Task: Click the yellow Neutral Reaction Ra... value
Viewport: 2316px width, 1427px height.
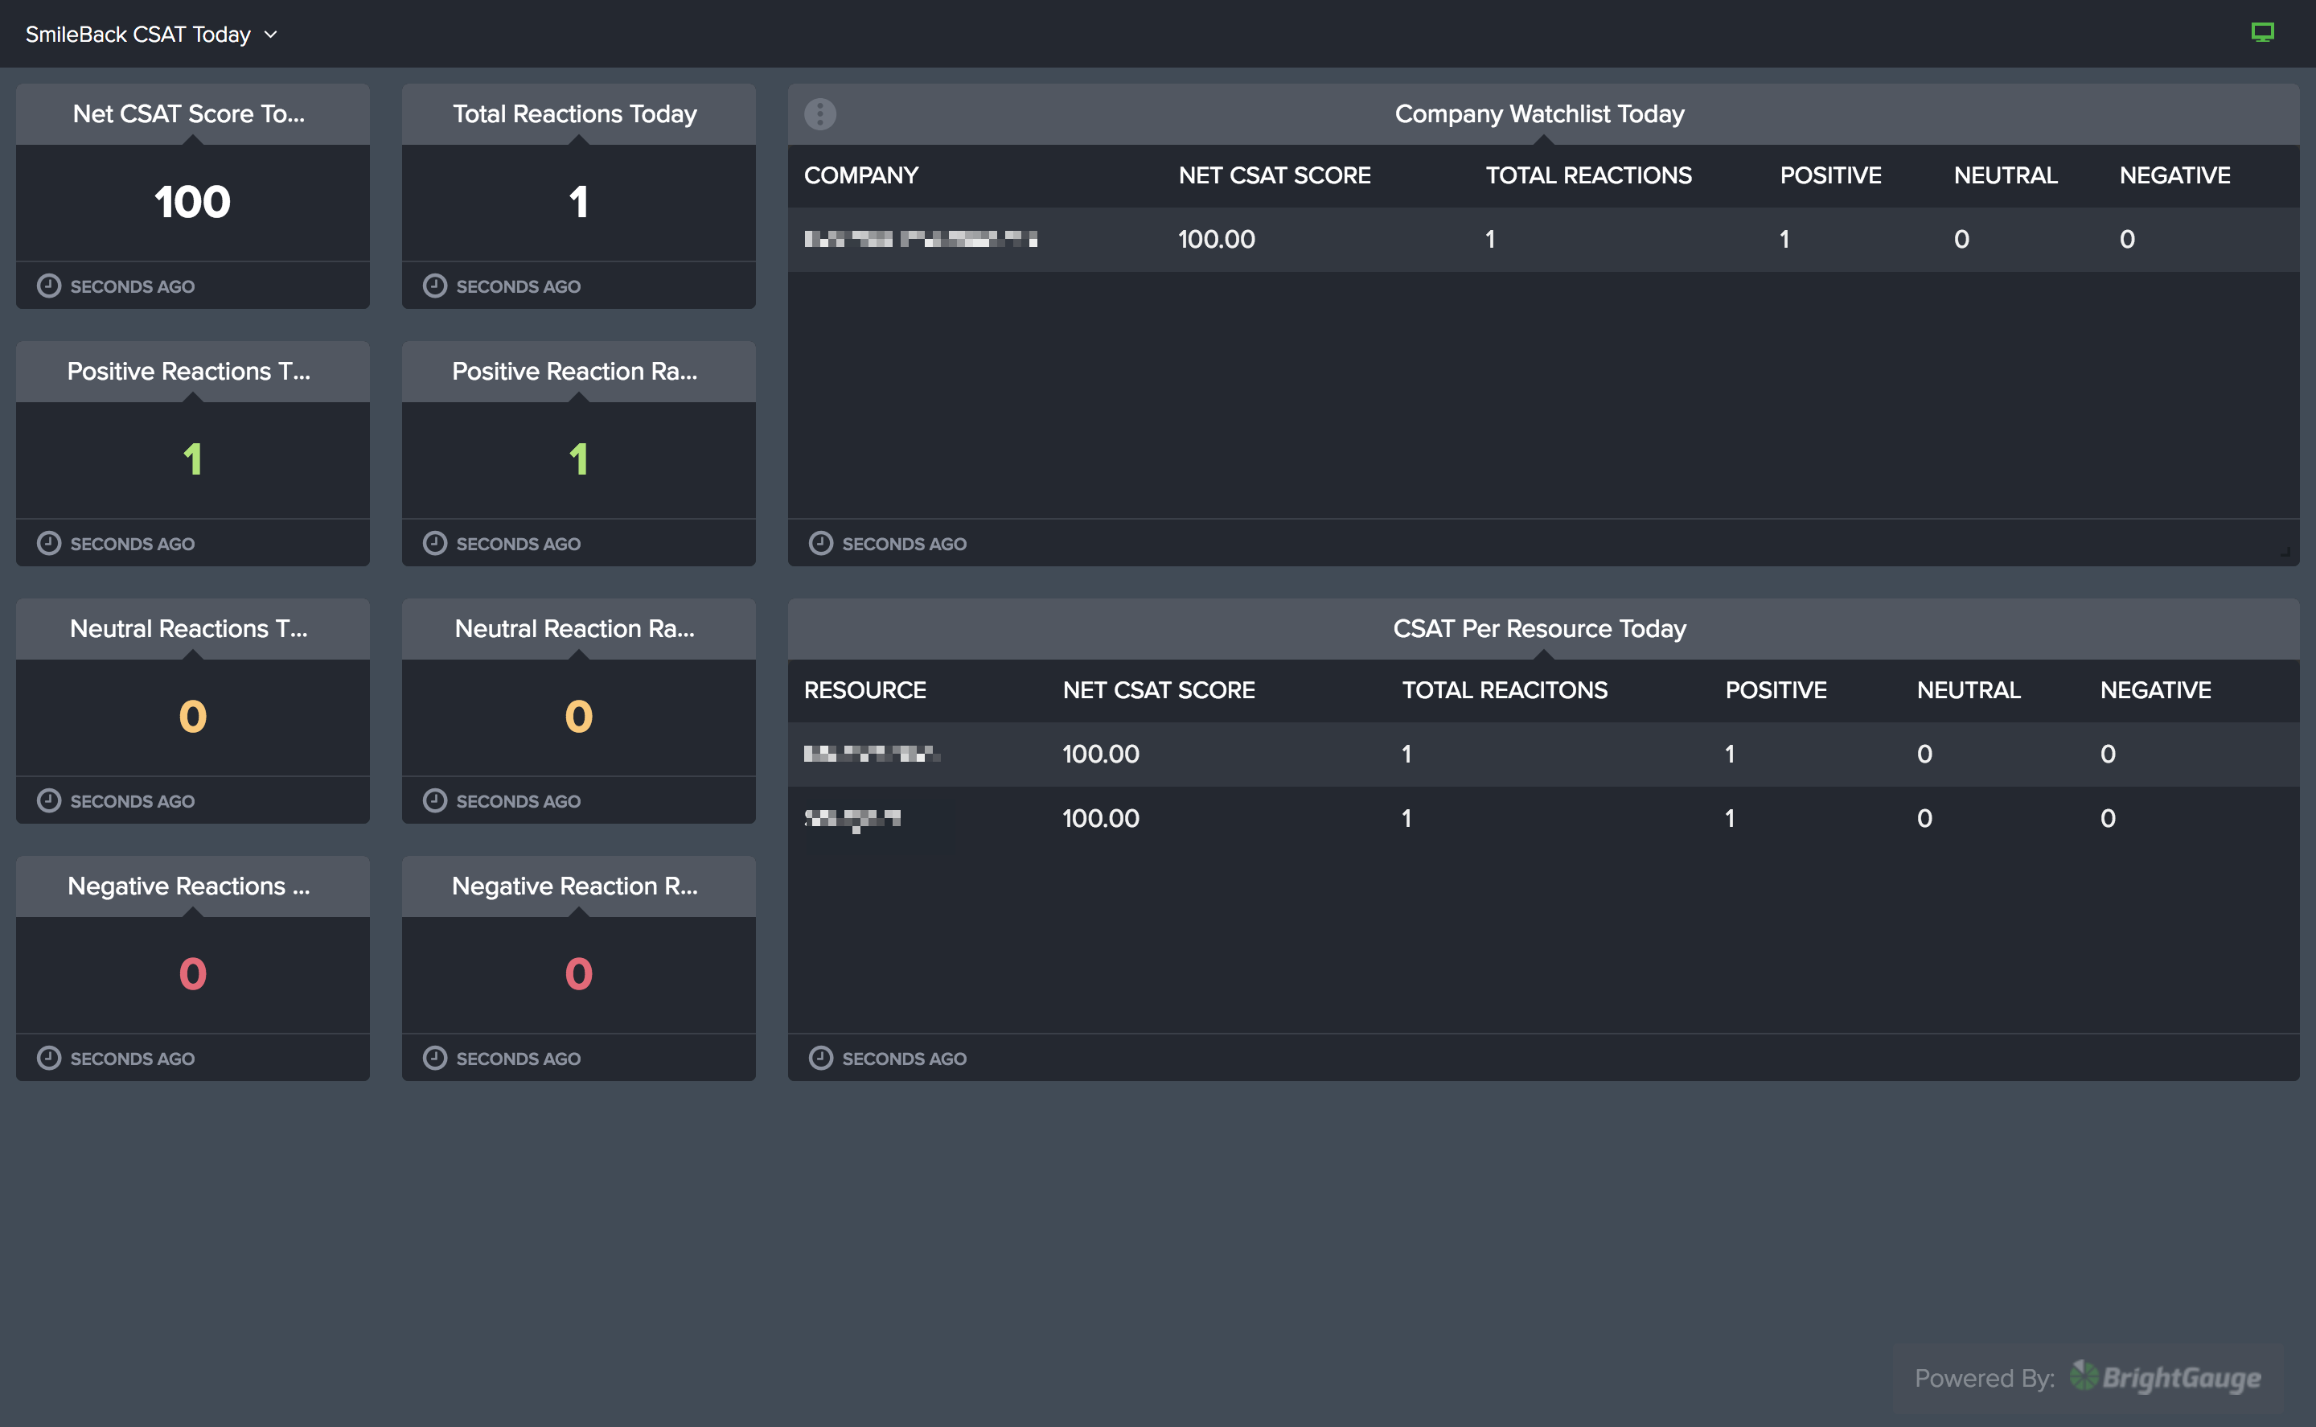Action: 578,718
